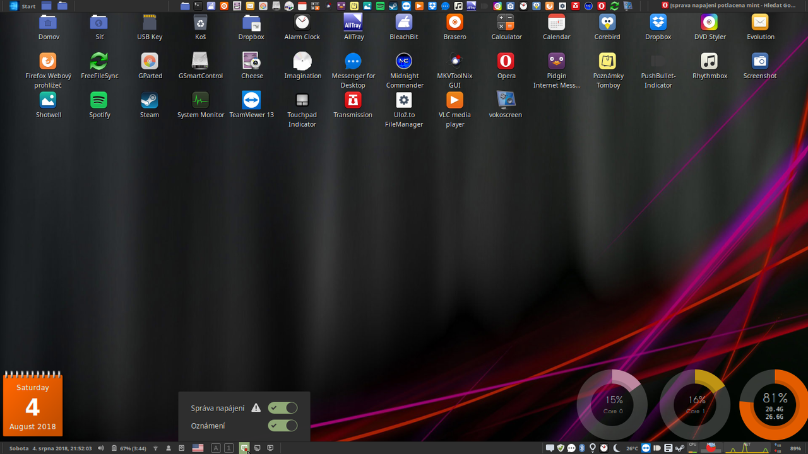Click the Num Lock '1' indicator in panel

pyautogui.click(x=229, y=448)
